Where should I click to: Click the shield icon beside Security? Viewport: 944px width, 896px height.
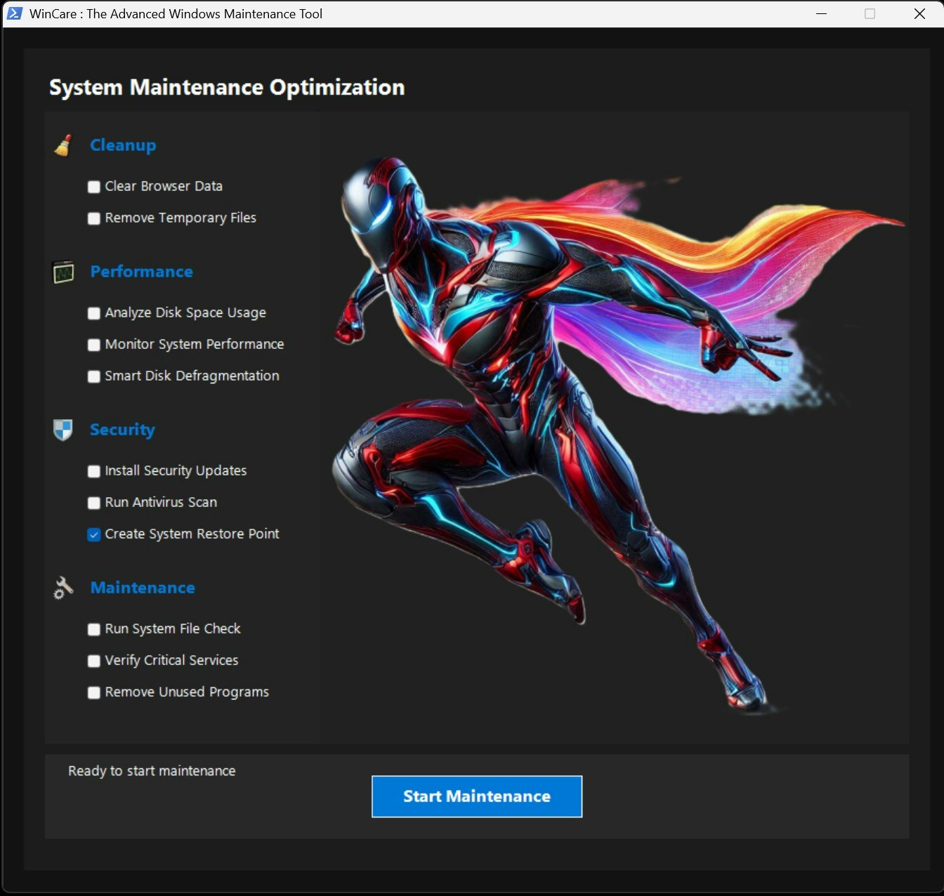(x=63, y=430)
